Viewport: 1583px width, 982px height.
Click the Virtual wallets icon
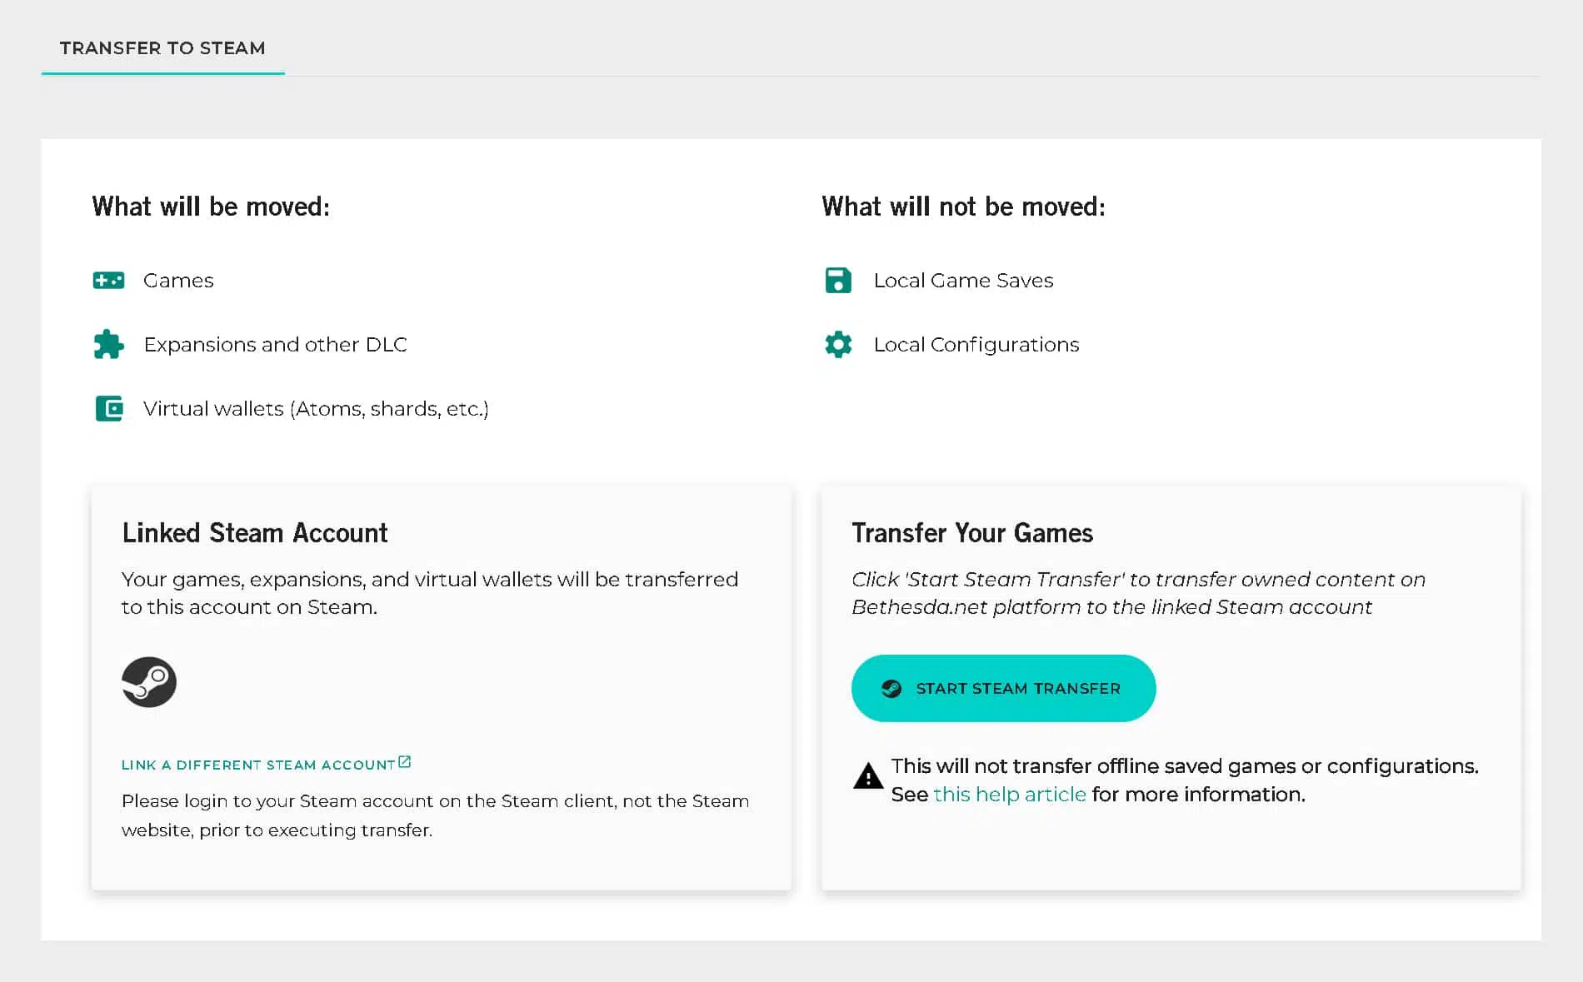click(x=109, y=408)
